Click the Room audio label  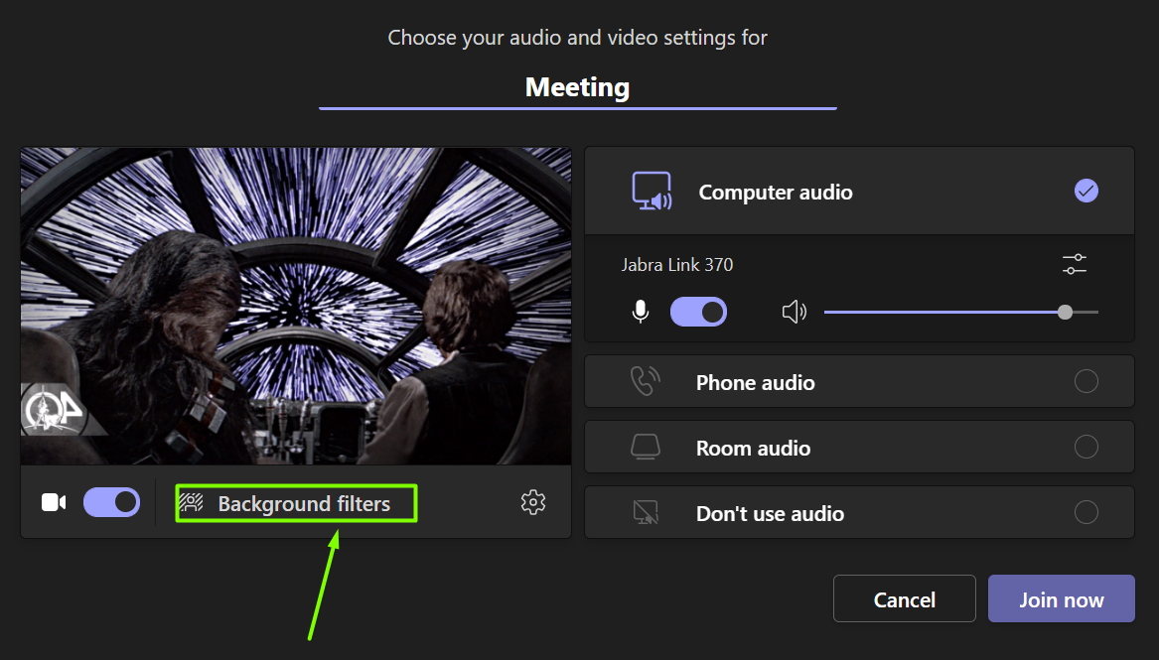[753, 449]
